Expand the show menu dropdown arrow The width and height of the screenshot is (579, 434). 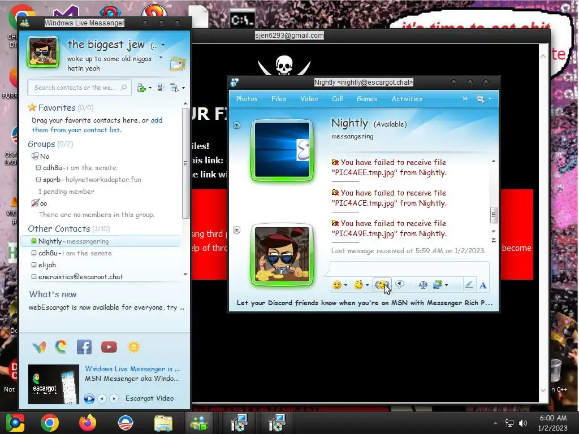click(x=183, y=88)
